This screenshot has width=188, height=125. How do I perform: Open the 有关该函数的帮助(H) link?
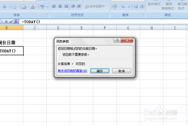coord(72,71)
